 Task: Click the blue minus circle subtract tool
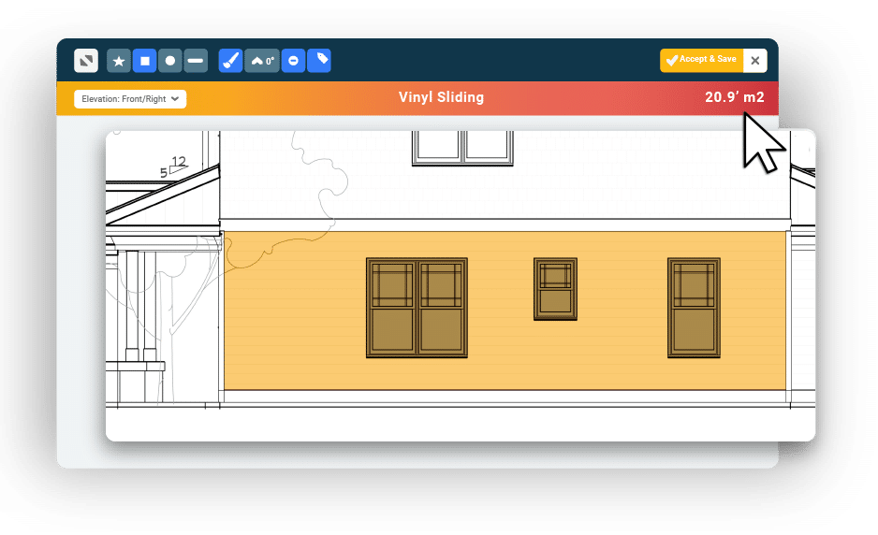coord(293,61)
